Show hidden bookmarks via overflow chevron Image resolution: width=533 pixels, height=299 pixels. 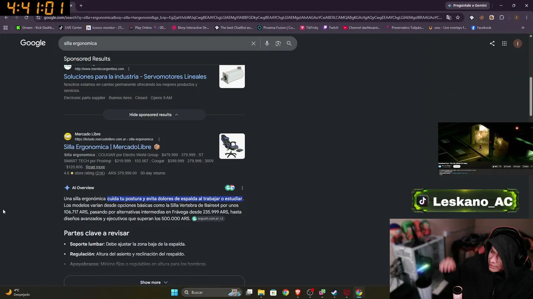(523, 28)
